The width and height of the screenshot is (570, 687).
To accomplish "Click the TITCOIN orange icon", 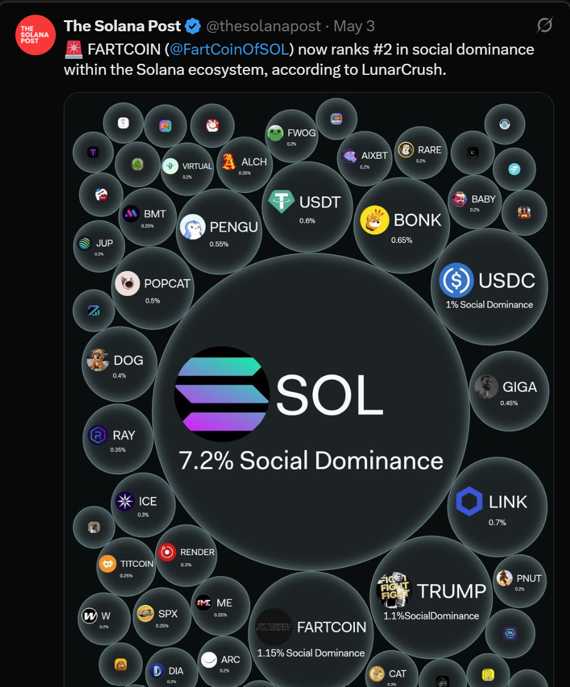I will pos(107,564).
